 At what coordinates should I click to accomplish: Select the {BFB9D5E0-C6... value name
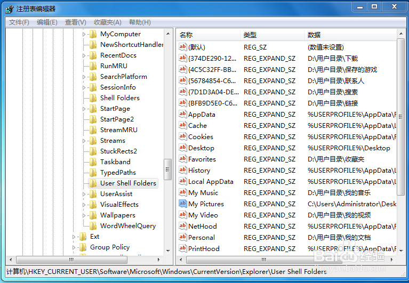[213, 103]
